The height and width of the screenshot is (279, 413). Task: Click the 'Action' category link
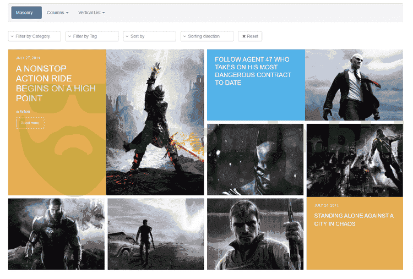pos(25,112)
